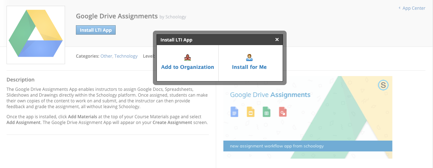Image resolution: width=433 pixels, height=168 pixels.
Task: Click the Google Drive Assignments page title
Action: [117, 16]
